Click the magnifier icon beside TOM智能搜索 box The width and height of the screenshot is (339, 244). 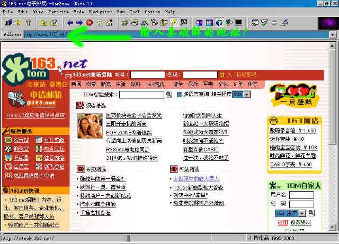click(x=169, y=94)
